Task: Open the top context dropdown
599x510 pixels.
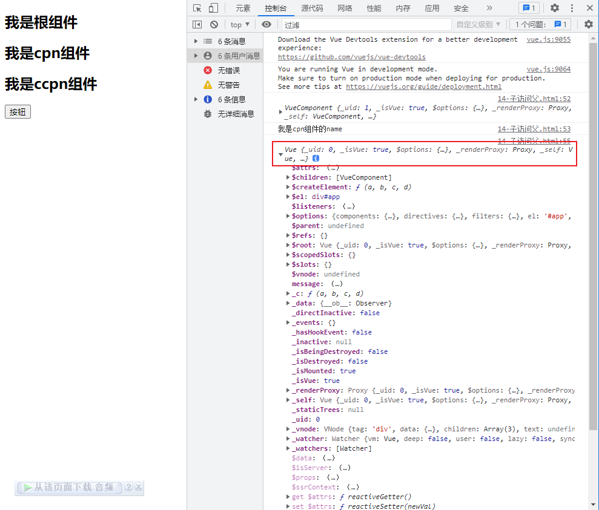Action: pyautogui.click(x=240, y=24)
